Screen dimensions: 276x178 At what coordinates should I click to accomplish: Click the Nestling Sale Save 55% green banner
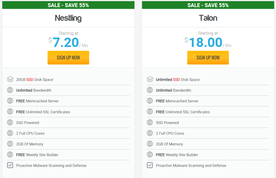pos(68,5)
